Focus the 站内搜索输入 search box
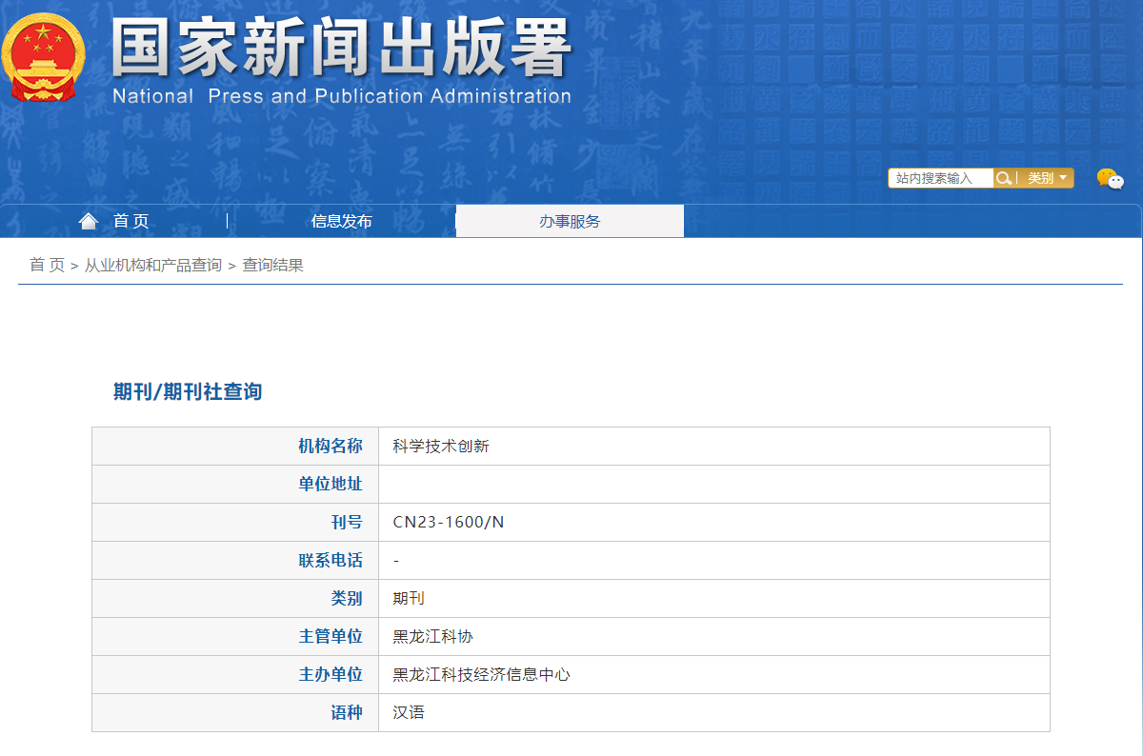 [940, 178]
